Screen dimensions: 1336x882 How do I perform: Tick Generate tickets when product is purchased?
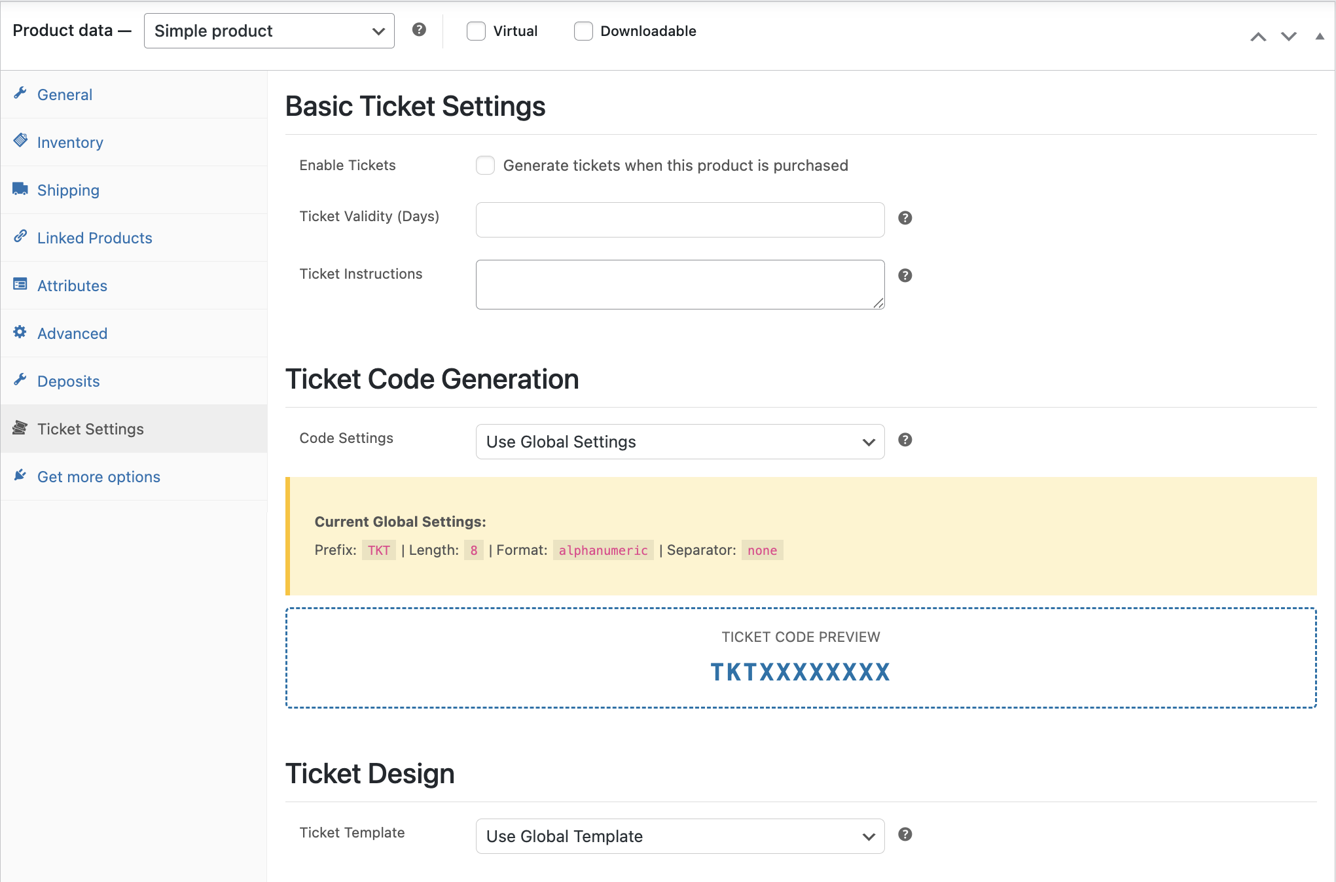point(485,166)
